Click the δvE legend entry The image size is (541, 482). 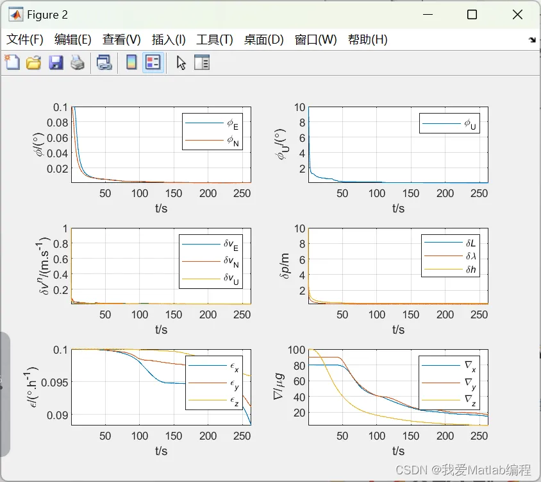click(210, 245)
